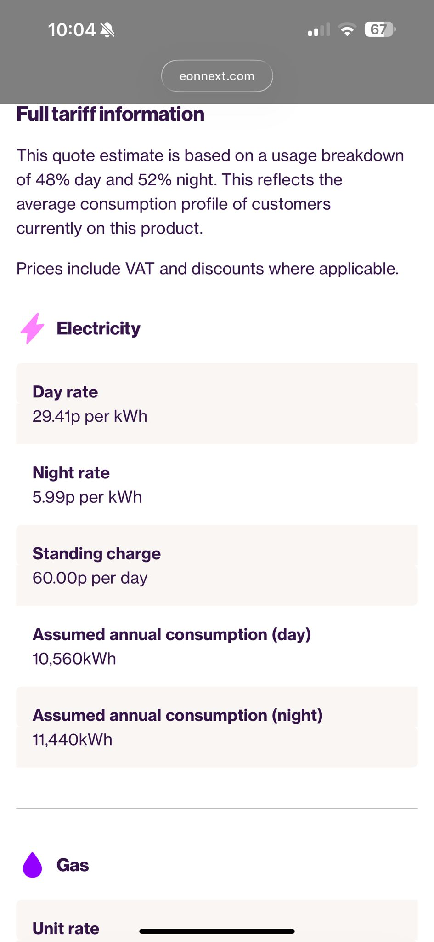The image size is (434, 942).
Task: Tap the home indicator bar
Action: [x=217, y=931]
